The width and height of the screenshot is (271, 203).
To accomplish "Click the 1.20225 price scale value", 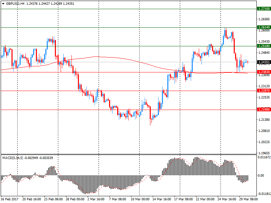I will (264, 142).
